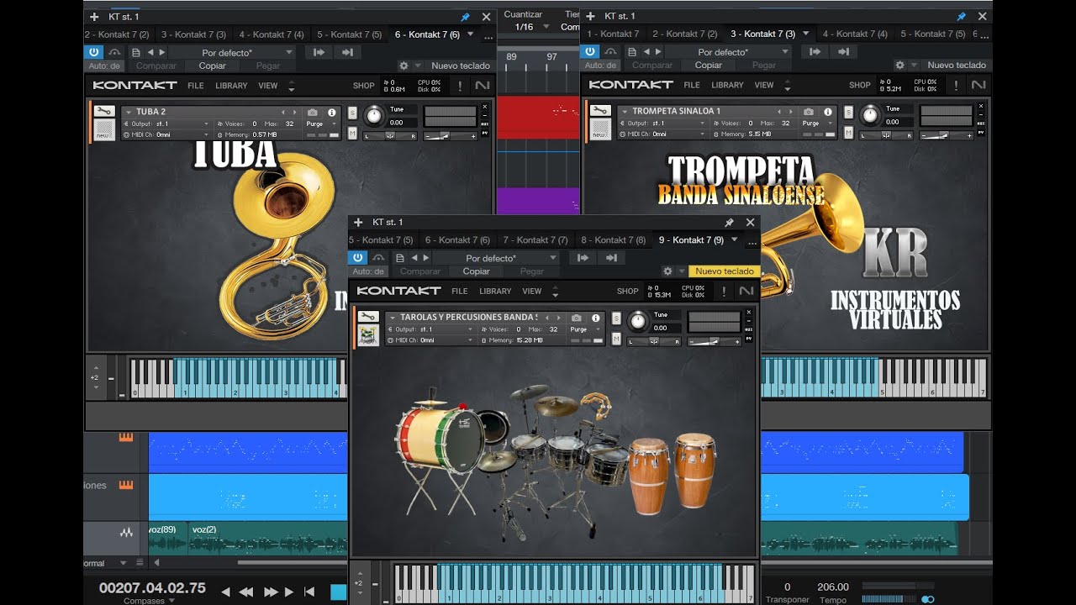The height and width of the screenshot is (605, 1076).
Task: Open settings gear in the trumpet plugin window
Action: 899,66
